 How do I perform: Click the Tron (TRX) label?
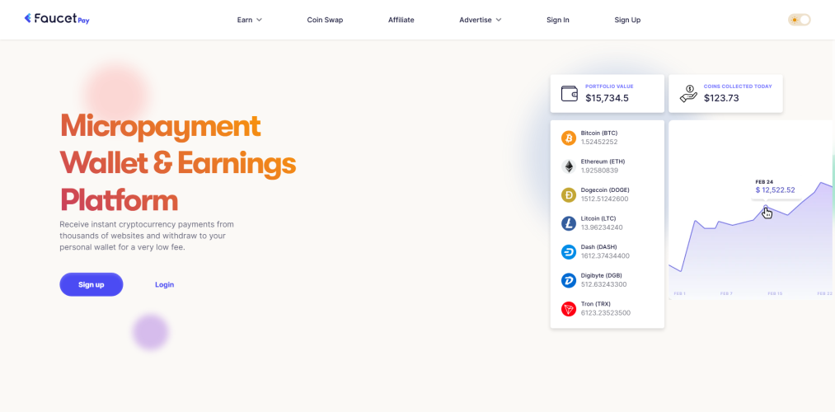pos(596,303)
